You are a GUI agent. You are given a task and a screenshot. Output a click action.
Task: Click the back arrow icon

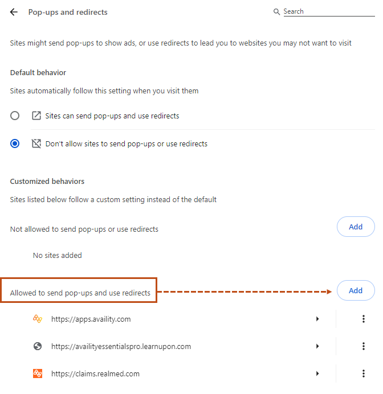(14, 12)
